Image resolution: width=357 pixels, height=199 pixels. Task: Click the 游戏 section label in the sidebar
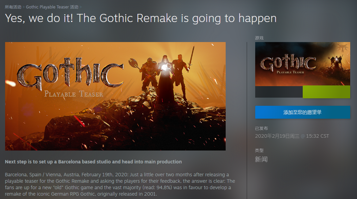point(259,38)
